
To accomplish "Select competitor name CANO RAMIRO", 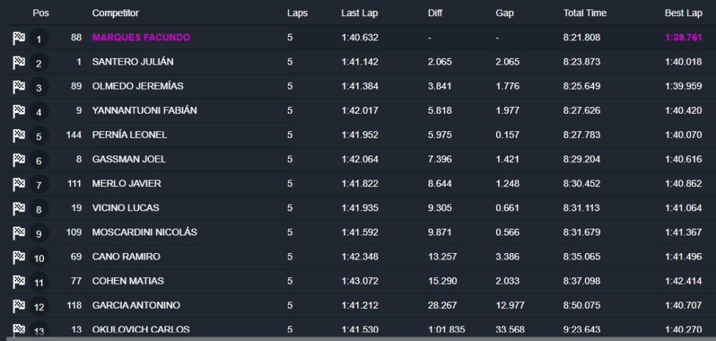I will pos(126,257).
